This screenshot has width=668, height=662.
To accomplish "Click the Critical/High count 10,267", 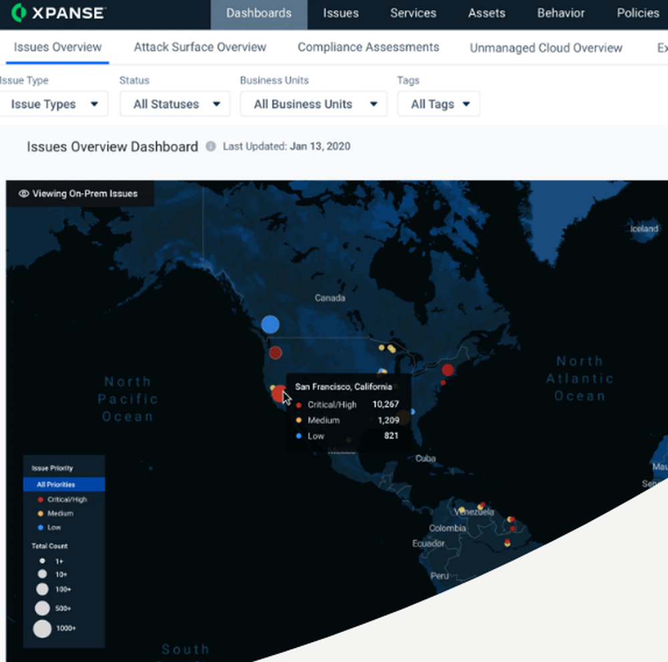I will click(385, 404).
